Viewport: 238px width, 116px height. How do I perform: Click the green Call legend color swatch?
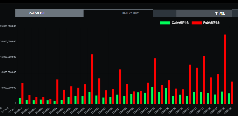click(x=165, y=23)
